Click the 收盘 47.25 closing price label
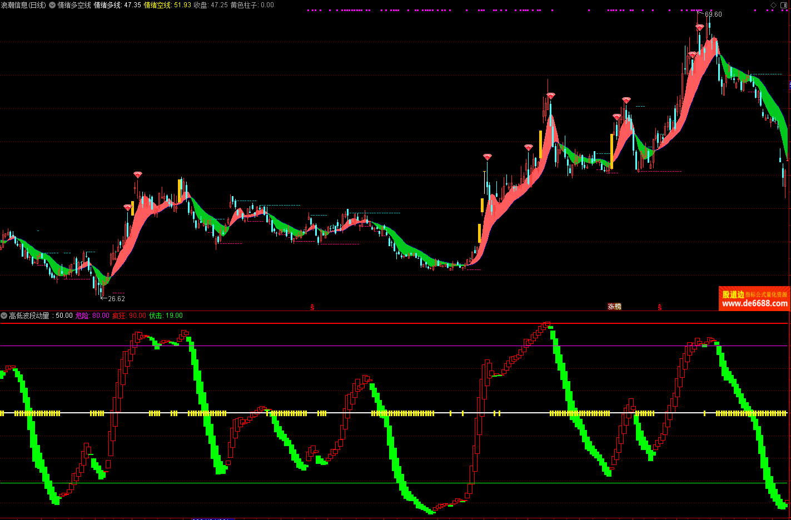This screenshot has width=791, height=520. click(x=211, y=5)
